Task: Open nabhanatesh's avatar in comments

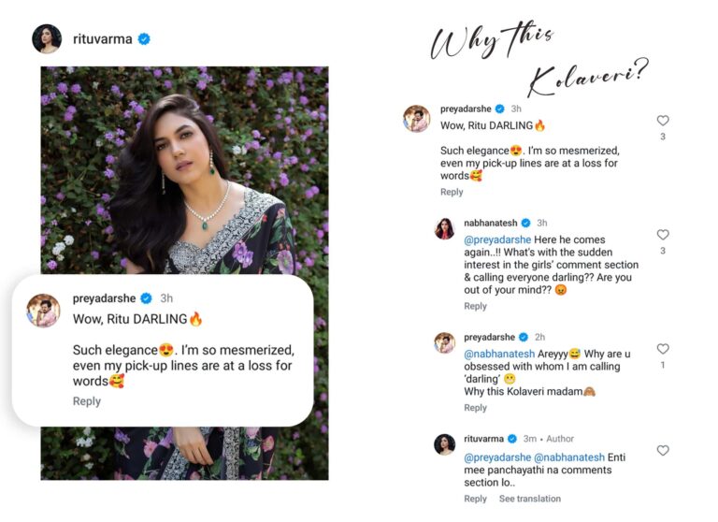Action: 445,228
